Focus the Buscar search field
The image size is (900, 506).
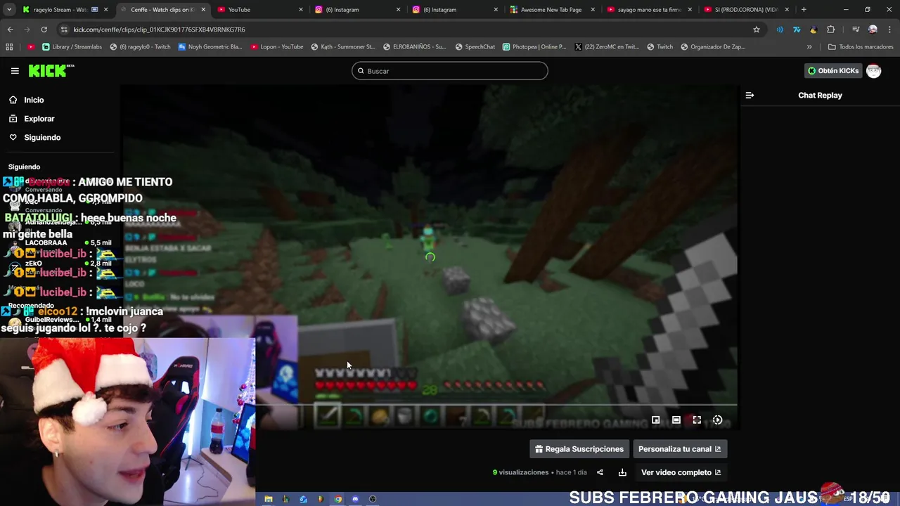450,71
